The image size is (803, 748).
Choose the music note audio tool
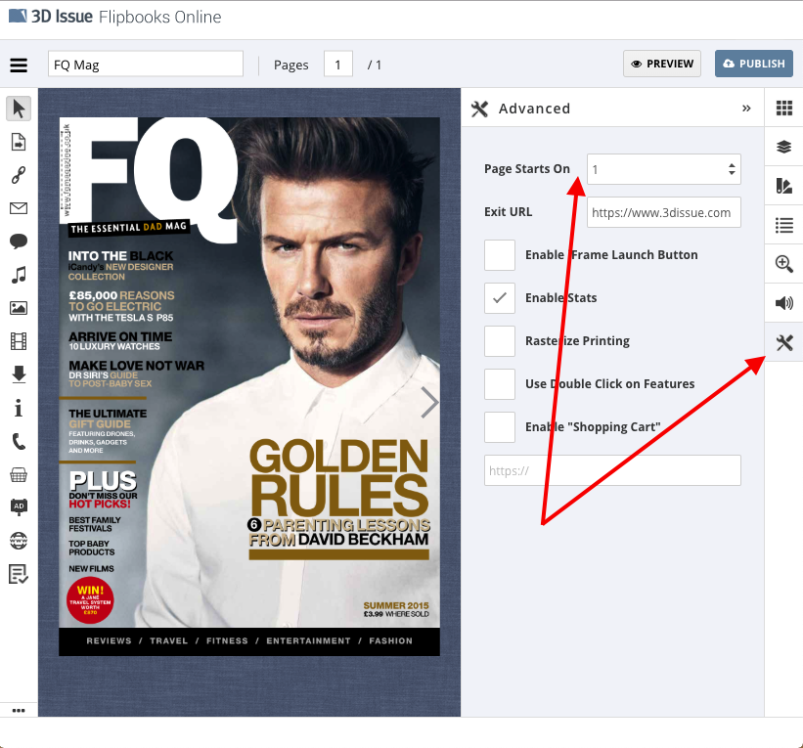pyautogui.click(x=19, y=275)
